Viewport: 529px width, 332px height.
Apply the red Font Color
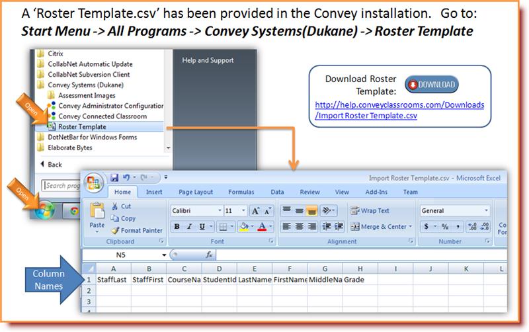click(262, 227)
